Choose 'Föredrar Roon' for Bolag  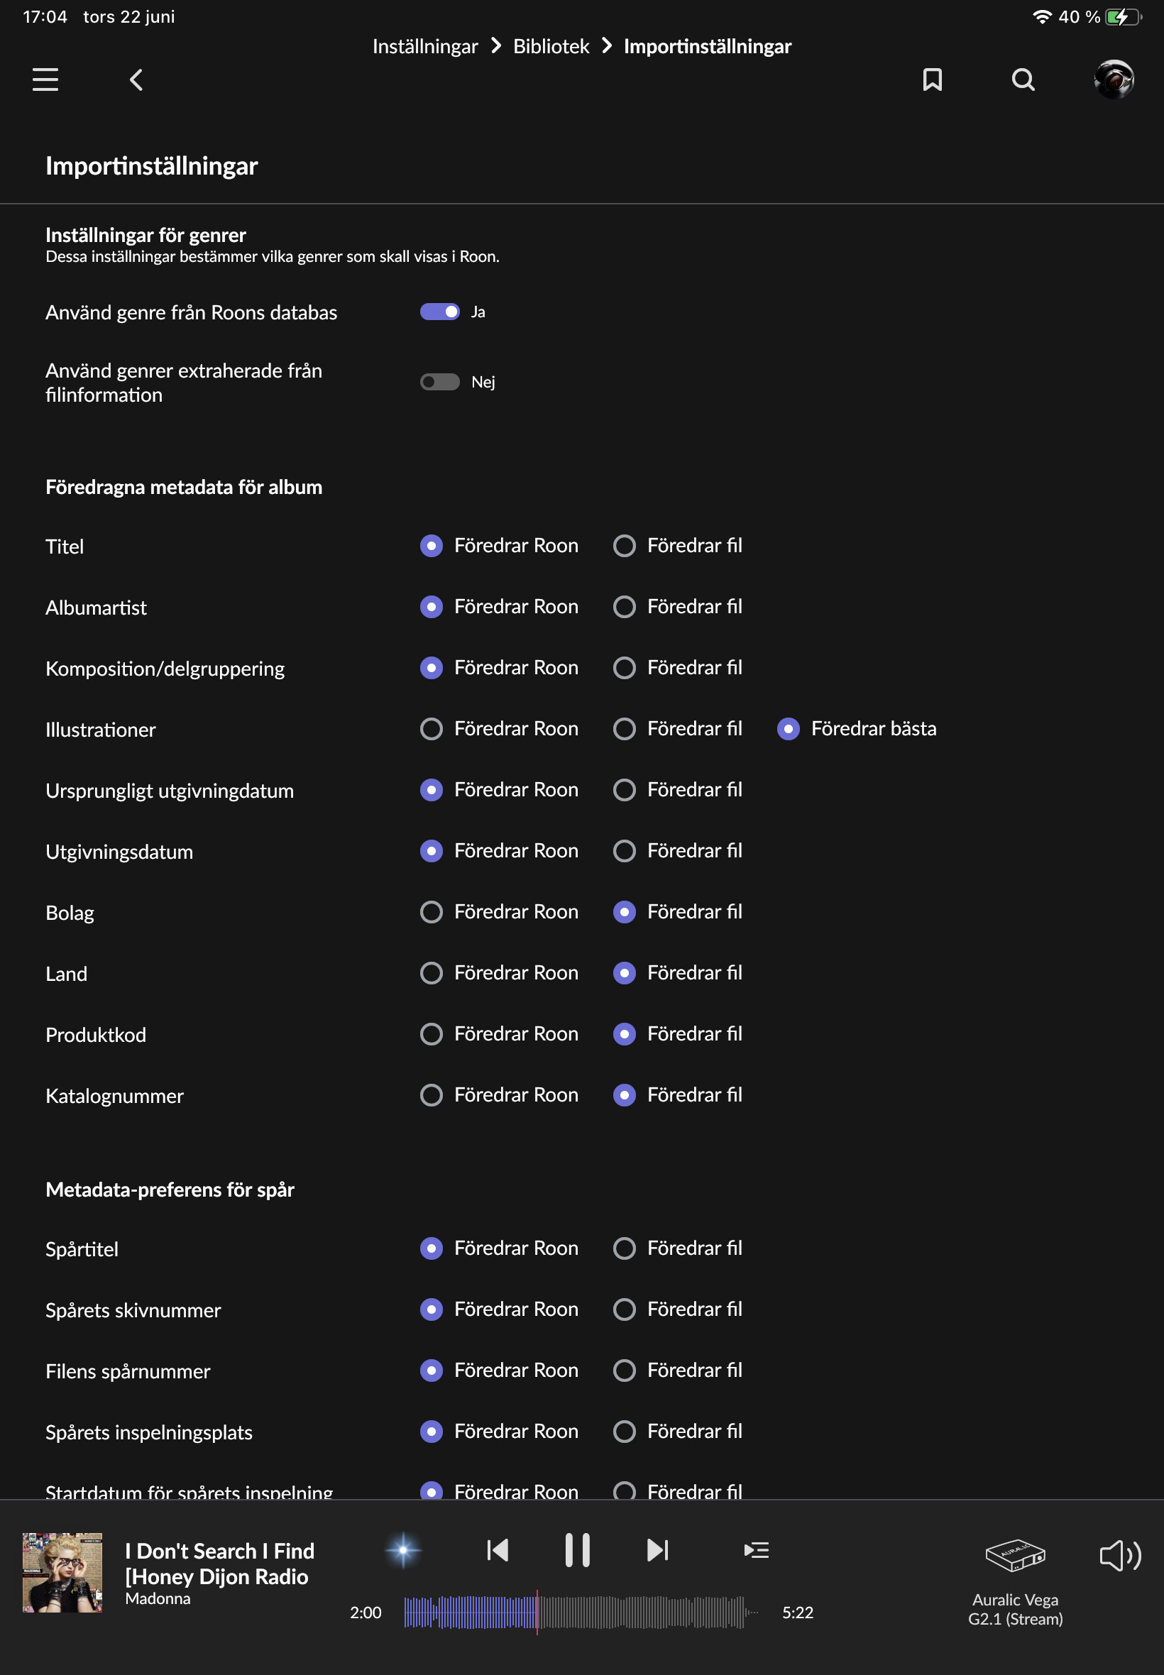pos(432,911)
